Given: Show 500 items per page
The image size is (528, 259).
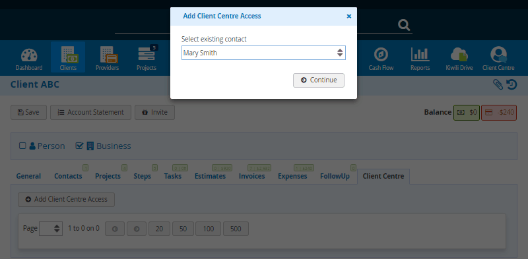Looking at the screenshot, I should pos(236,229).
